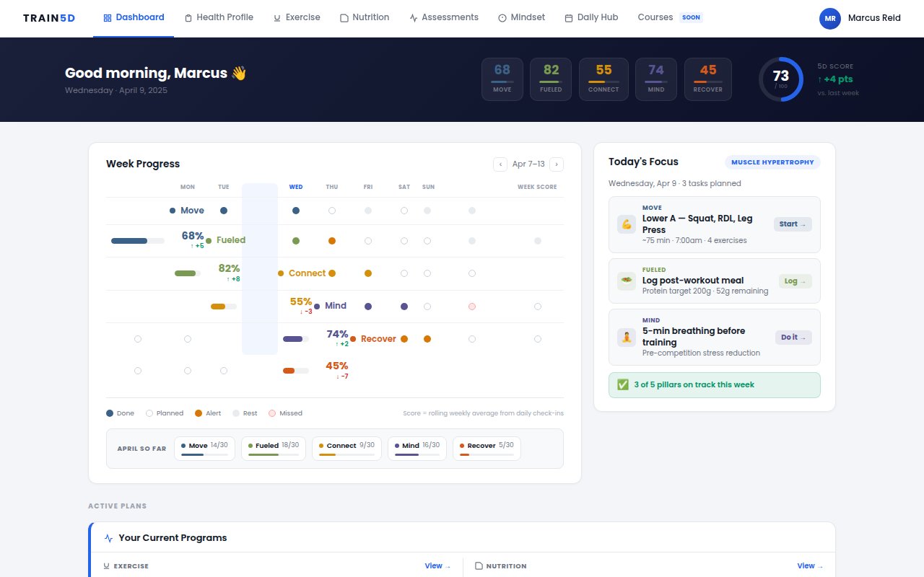
Task: Click the April Fueled 18/30 chip
Action: coord(274,449)
